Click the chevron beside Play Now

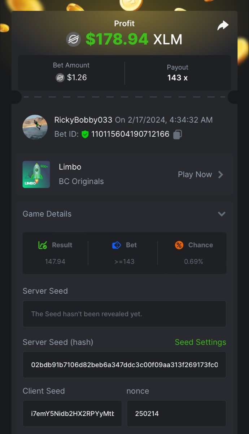[x=221, y=175]
